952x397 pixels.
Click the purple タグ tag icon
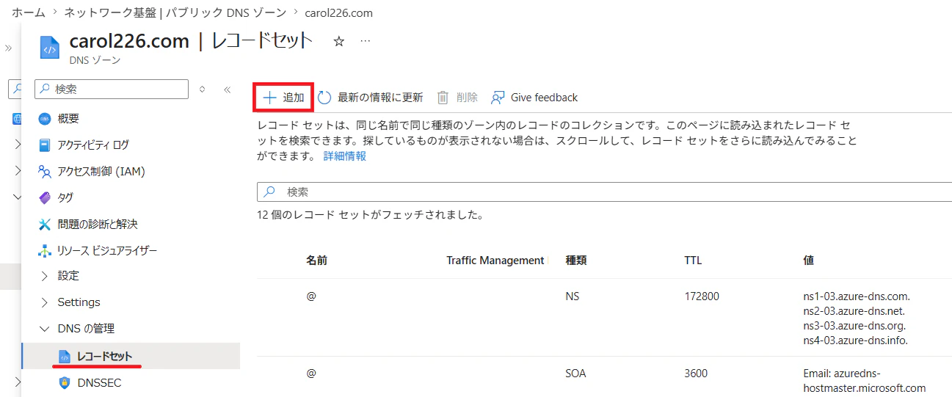pos(45,198)
